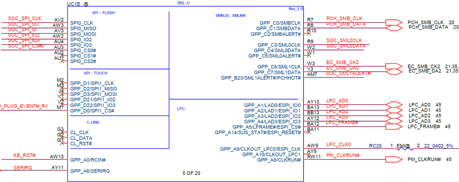Select the C LINK section heading
Image resolution: width=459 pixels, height=182 pixels.
[x=93, y=122]
